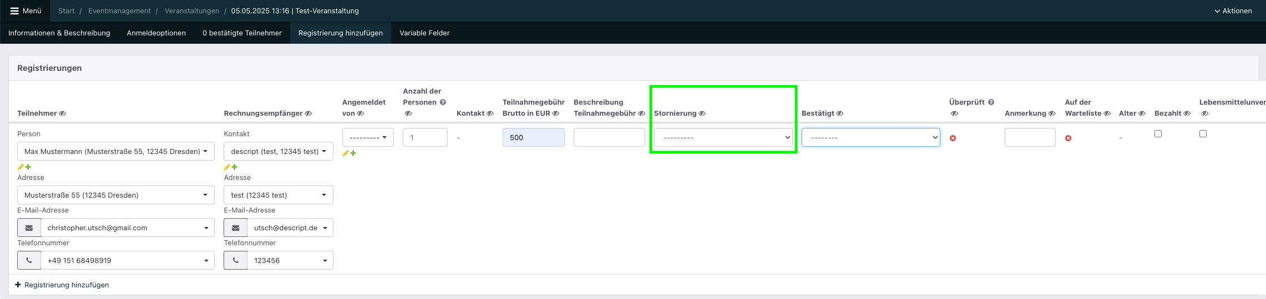Tick the Bezahlt checkbox
Screen dimensions: 1266x299
1158,133
